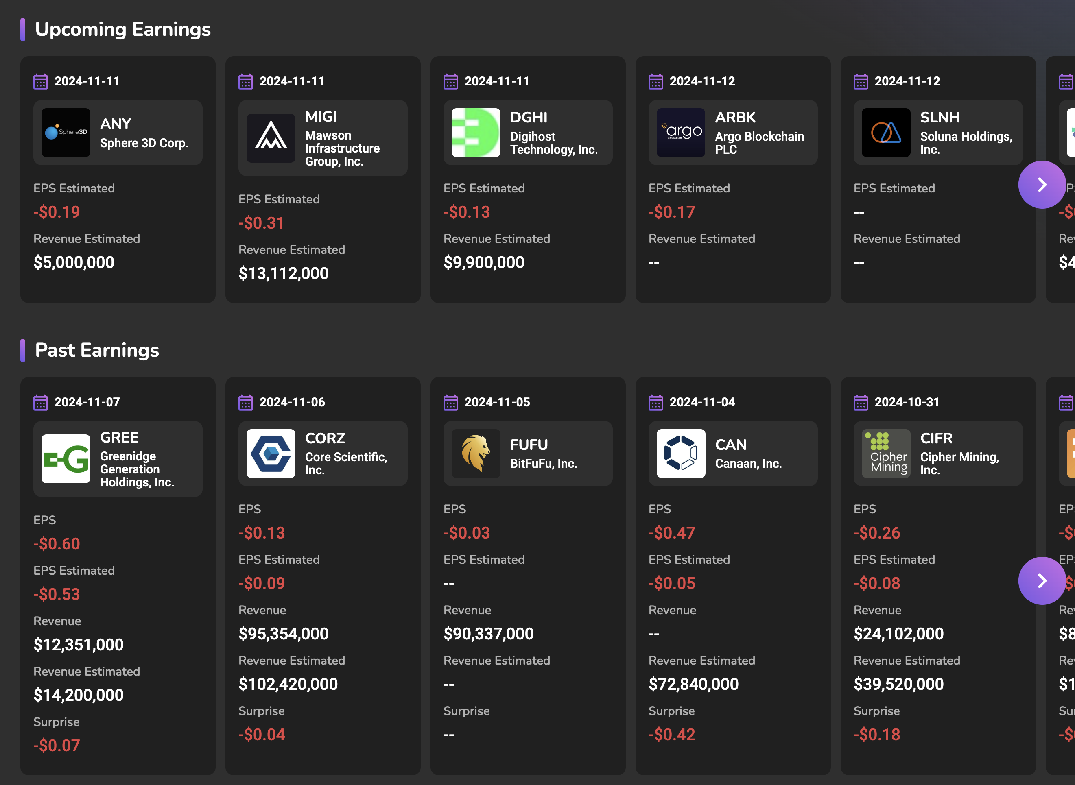Image resolution: width=1075 pixels, height=785 pixels.
Task: Click calendar icon on ARBK card
Action: tap(656, 82)
